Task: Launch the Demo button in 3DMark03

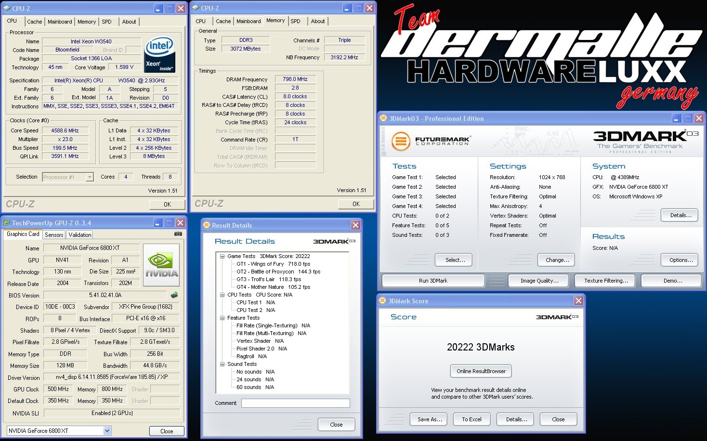Action: (x=672, y=281)
